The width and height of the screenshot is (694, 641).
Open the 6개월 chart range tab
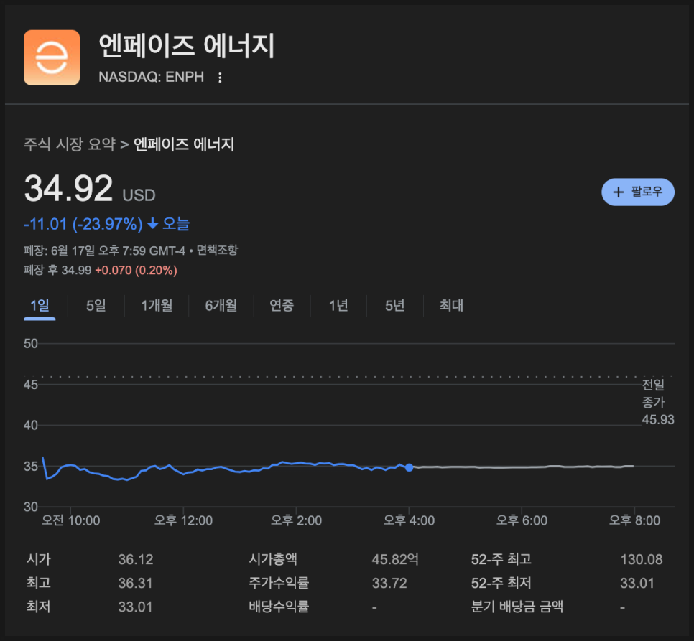click(221, 306)
